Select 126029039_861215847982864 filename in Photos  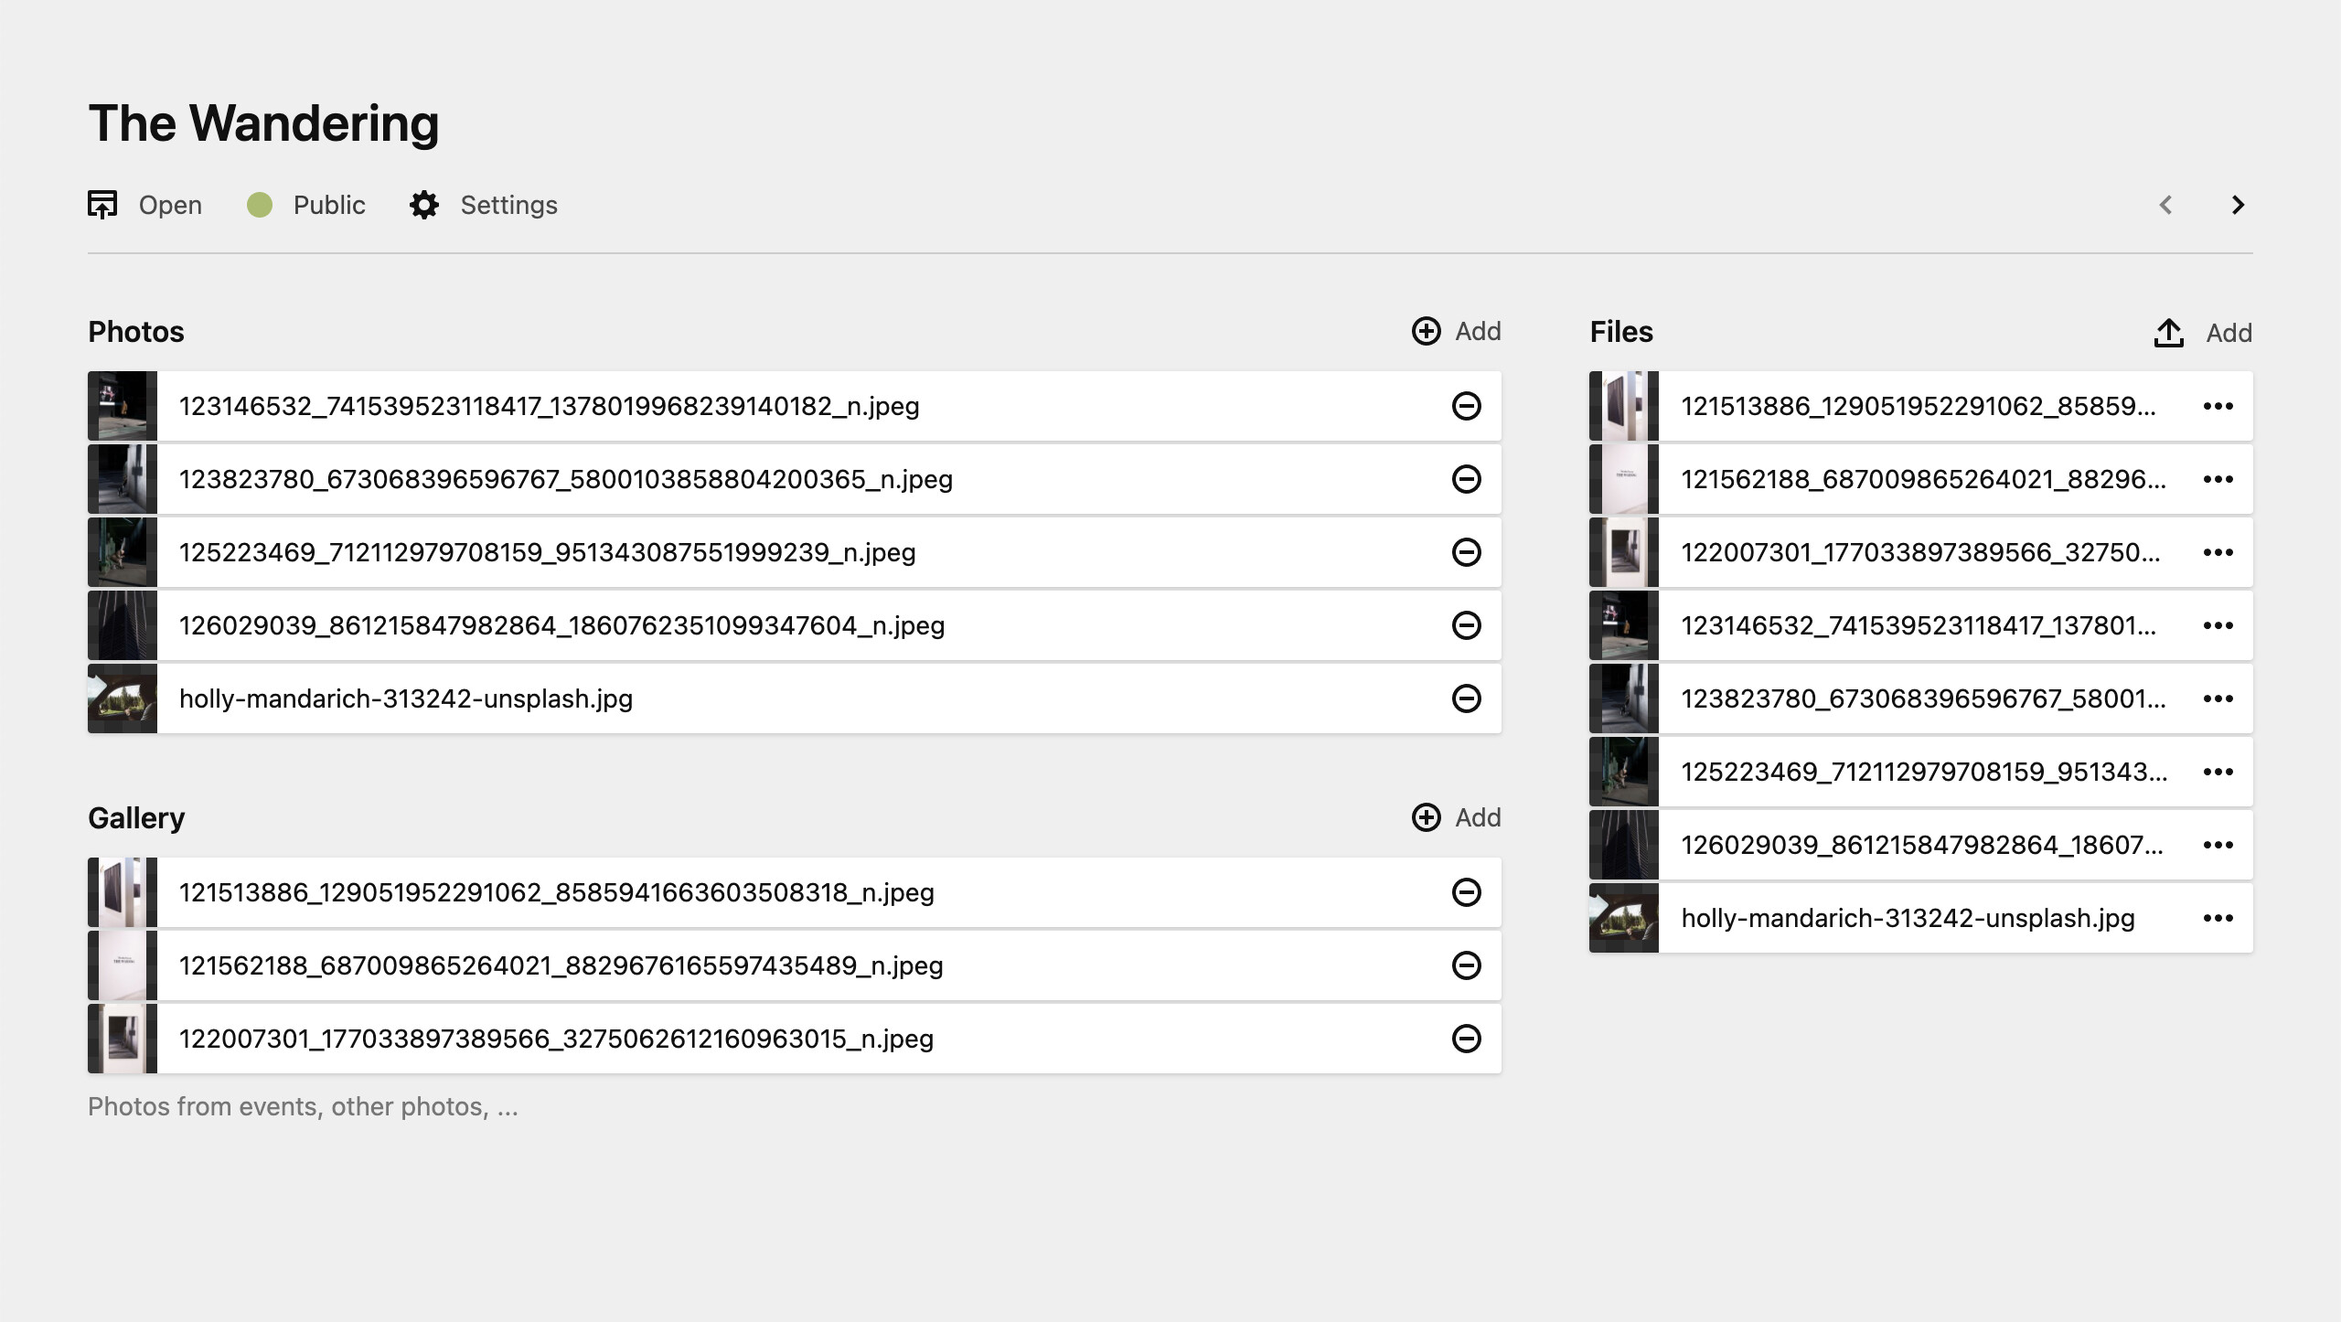pos(562,625)
